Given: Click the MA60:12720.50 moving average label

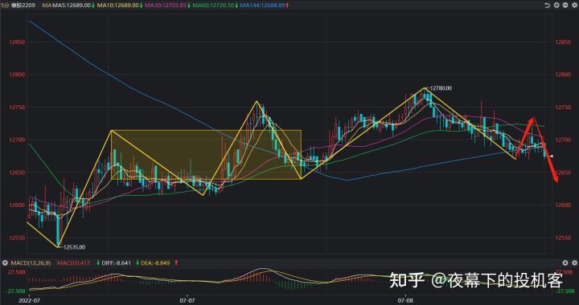Looking at the screenshot, I should [x=213, y=6].
